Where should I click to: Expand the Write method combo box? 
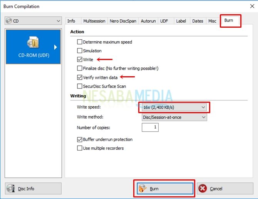(x=174, y=117)
